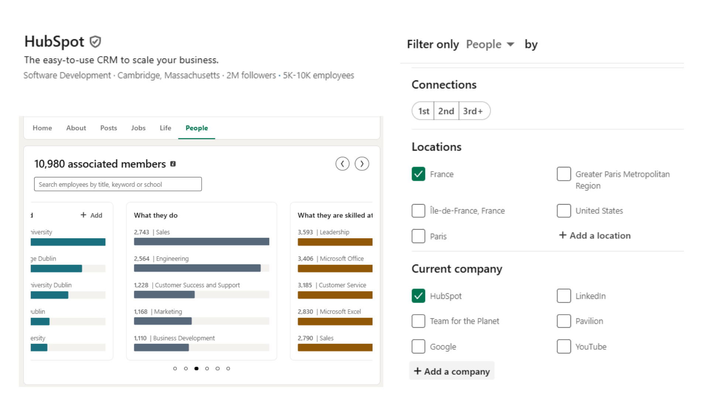Jump to second carousel page dot

[x=186, y=369]
